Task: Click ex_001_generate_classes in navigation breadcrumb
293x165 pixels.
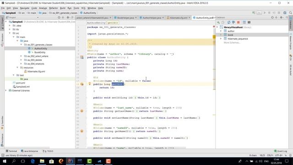Action: tap(63, 13)
